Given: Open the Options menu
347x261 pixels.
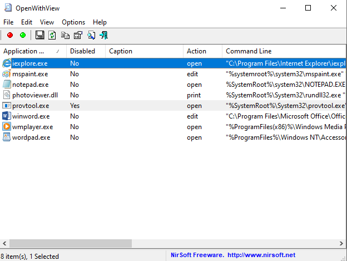Looking at the screenshot, I should tap(73, 22).
